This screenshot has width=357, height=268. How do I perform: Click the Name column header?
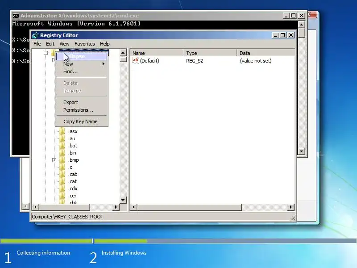[x=157, y=53]
